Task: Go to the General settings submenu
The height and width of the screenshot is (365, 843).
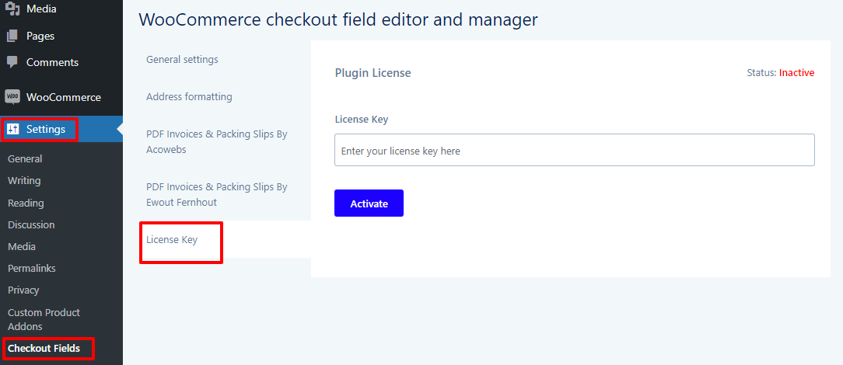Action: pyautogui.click(x=25, y=159)
